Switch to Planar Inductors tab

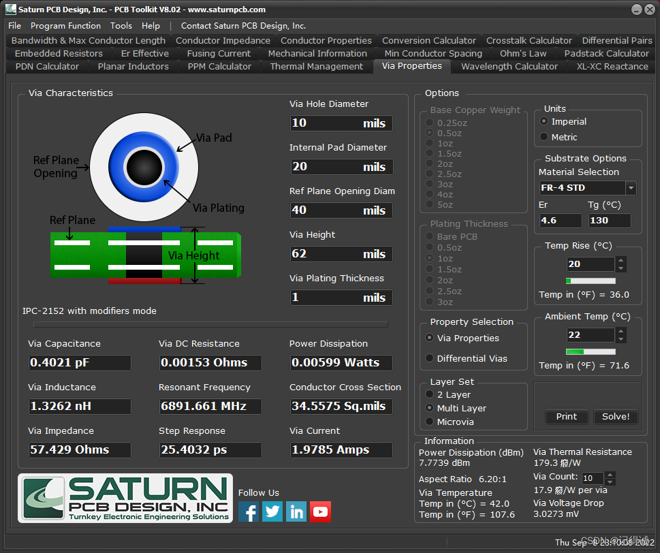(133, 67)
